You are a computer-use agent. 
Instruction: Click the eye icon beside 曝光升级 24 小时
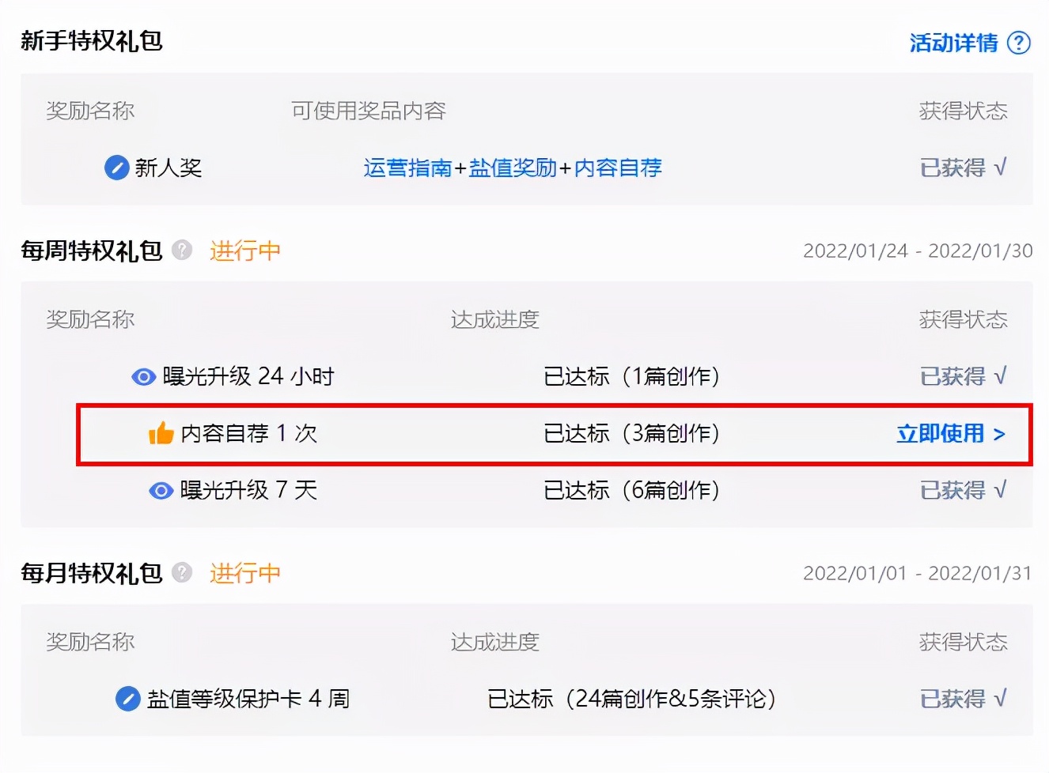click(x=142, y=377)
